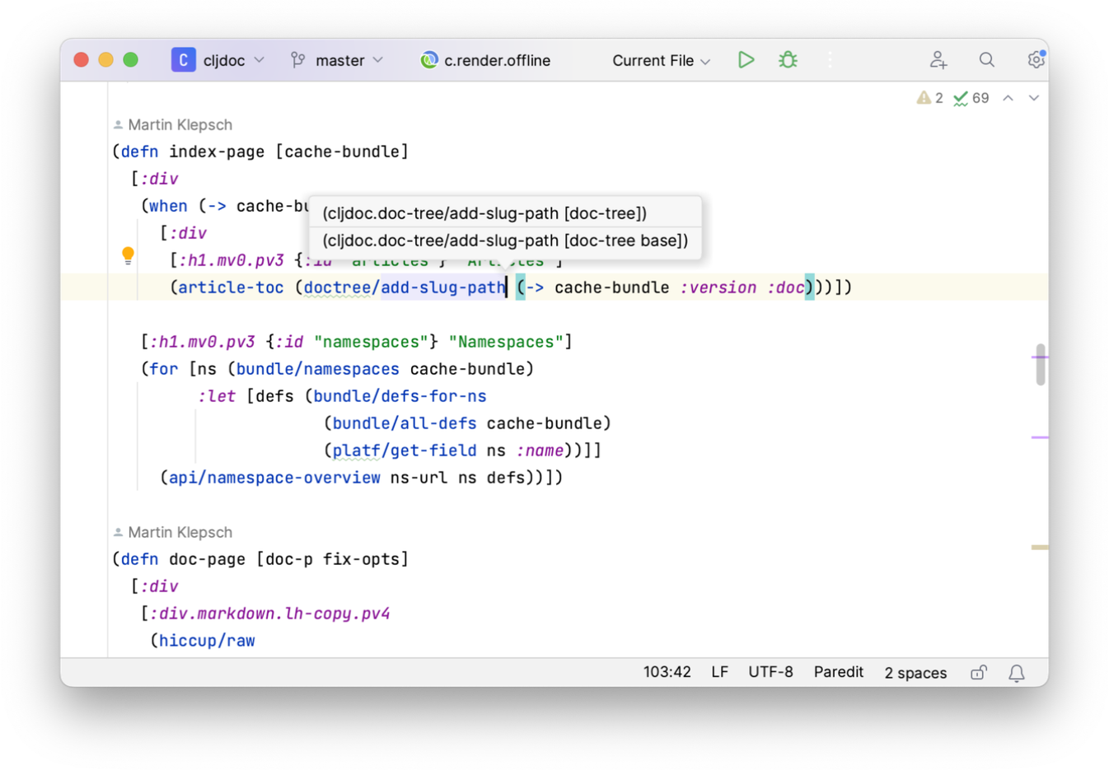Click the article-toc function call

tap(231, 287)
